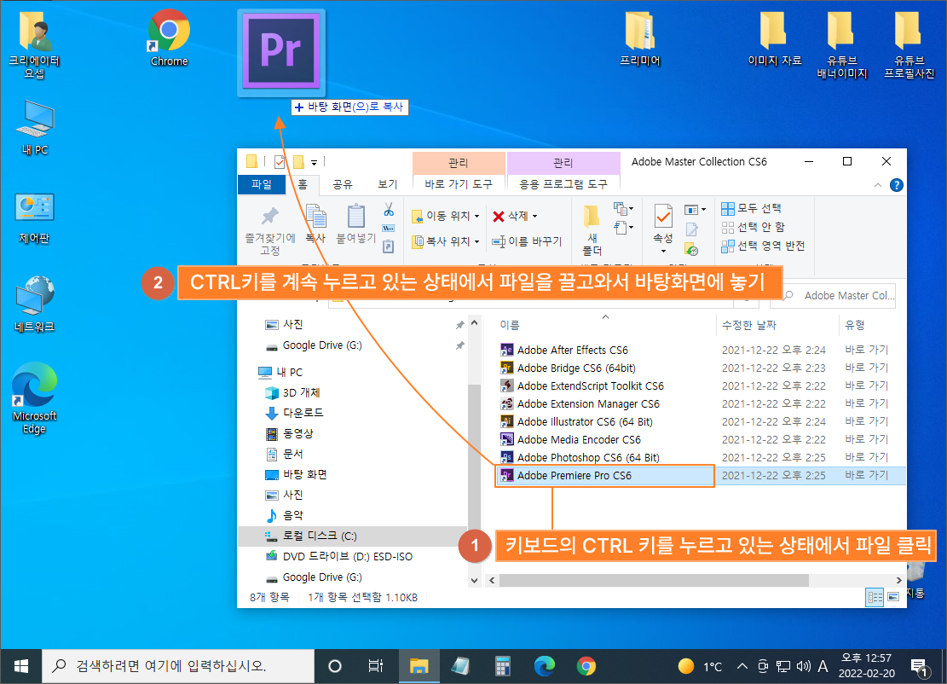
Task: Click 이름 바꾸기 button
Action: [x=528, y=241]
